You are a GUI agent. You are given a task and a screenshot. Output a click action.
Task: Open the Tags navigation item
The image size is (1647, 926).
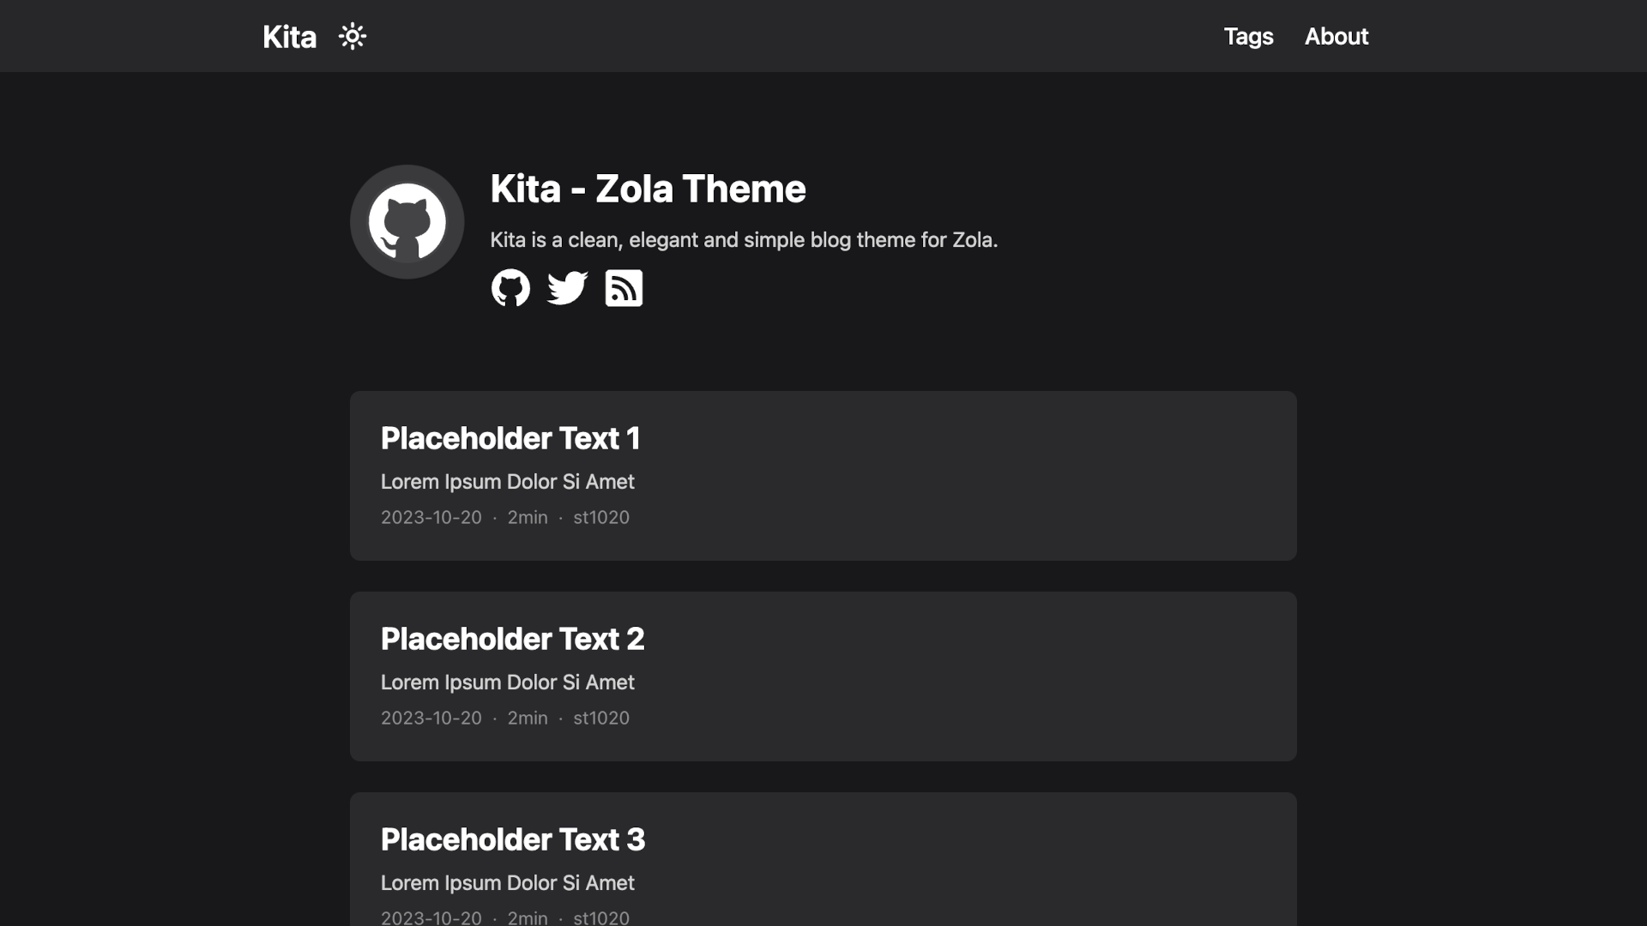point(1249,36)
